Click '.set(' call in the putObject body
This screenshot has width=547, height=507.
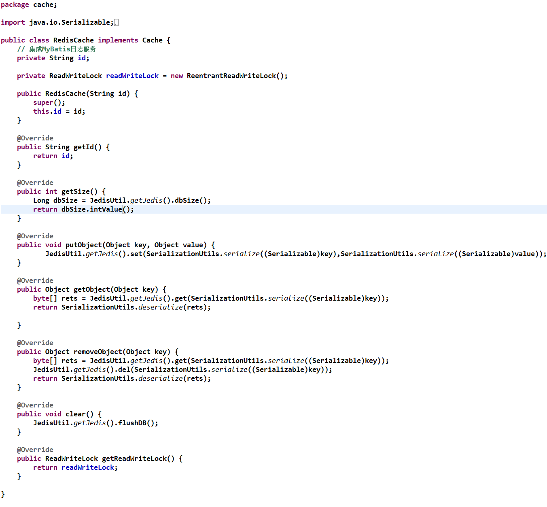pos(136,254)
